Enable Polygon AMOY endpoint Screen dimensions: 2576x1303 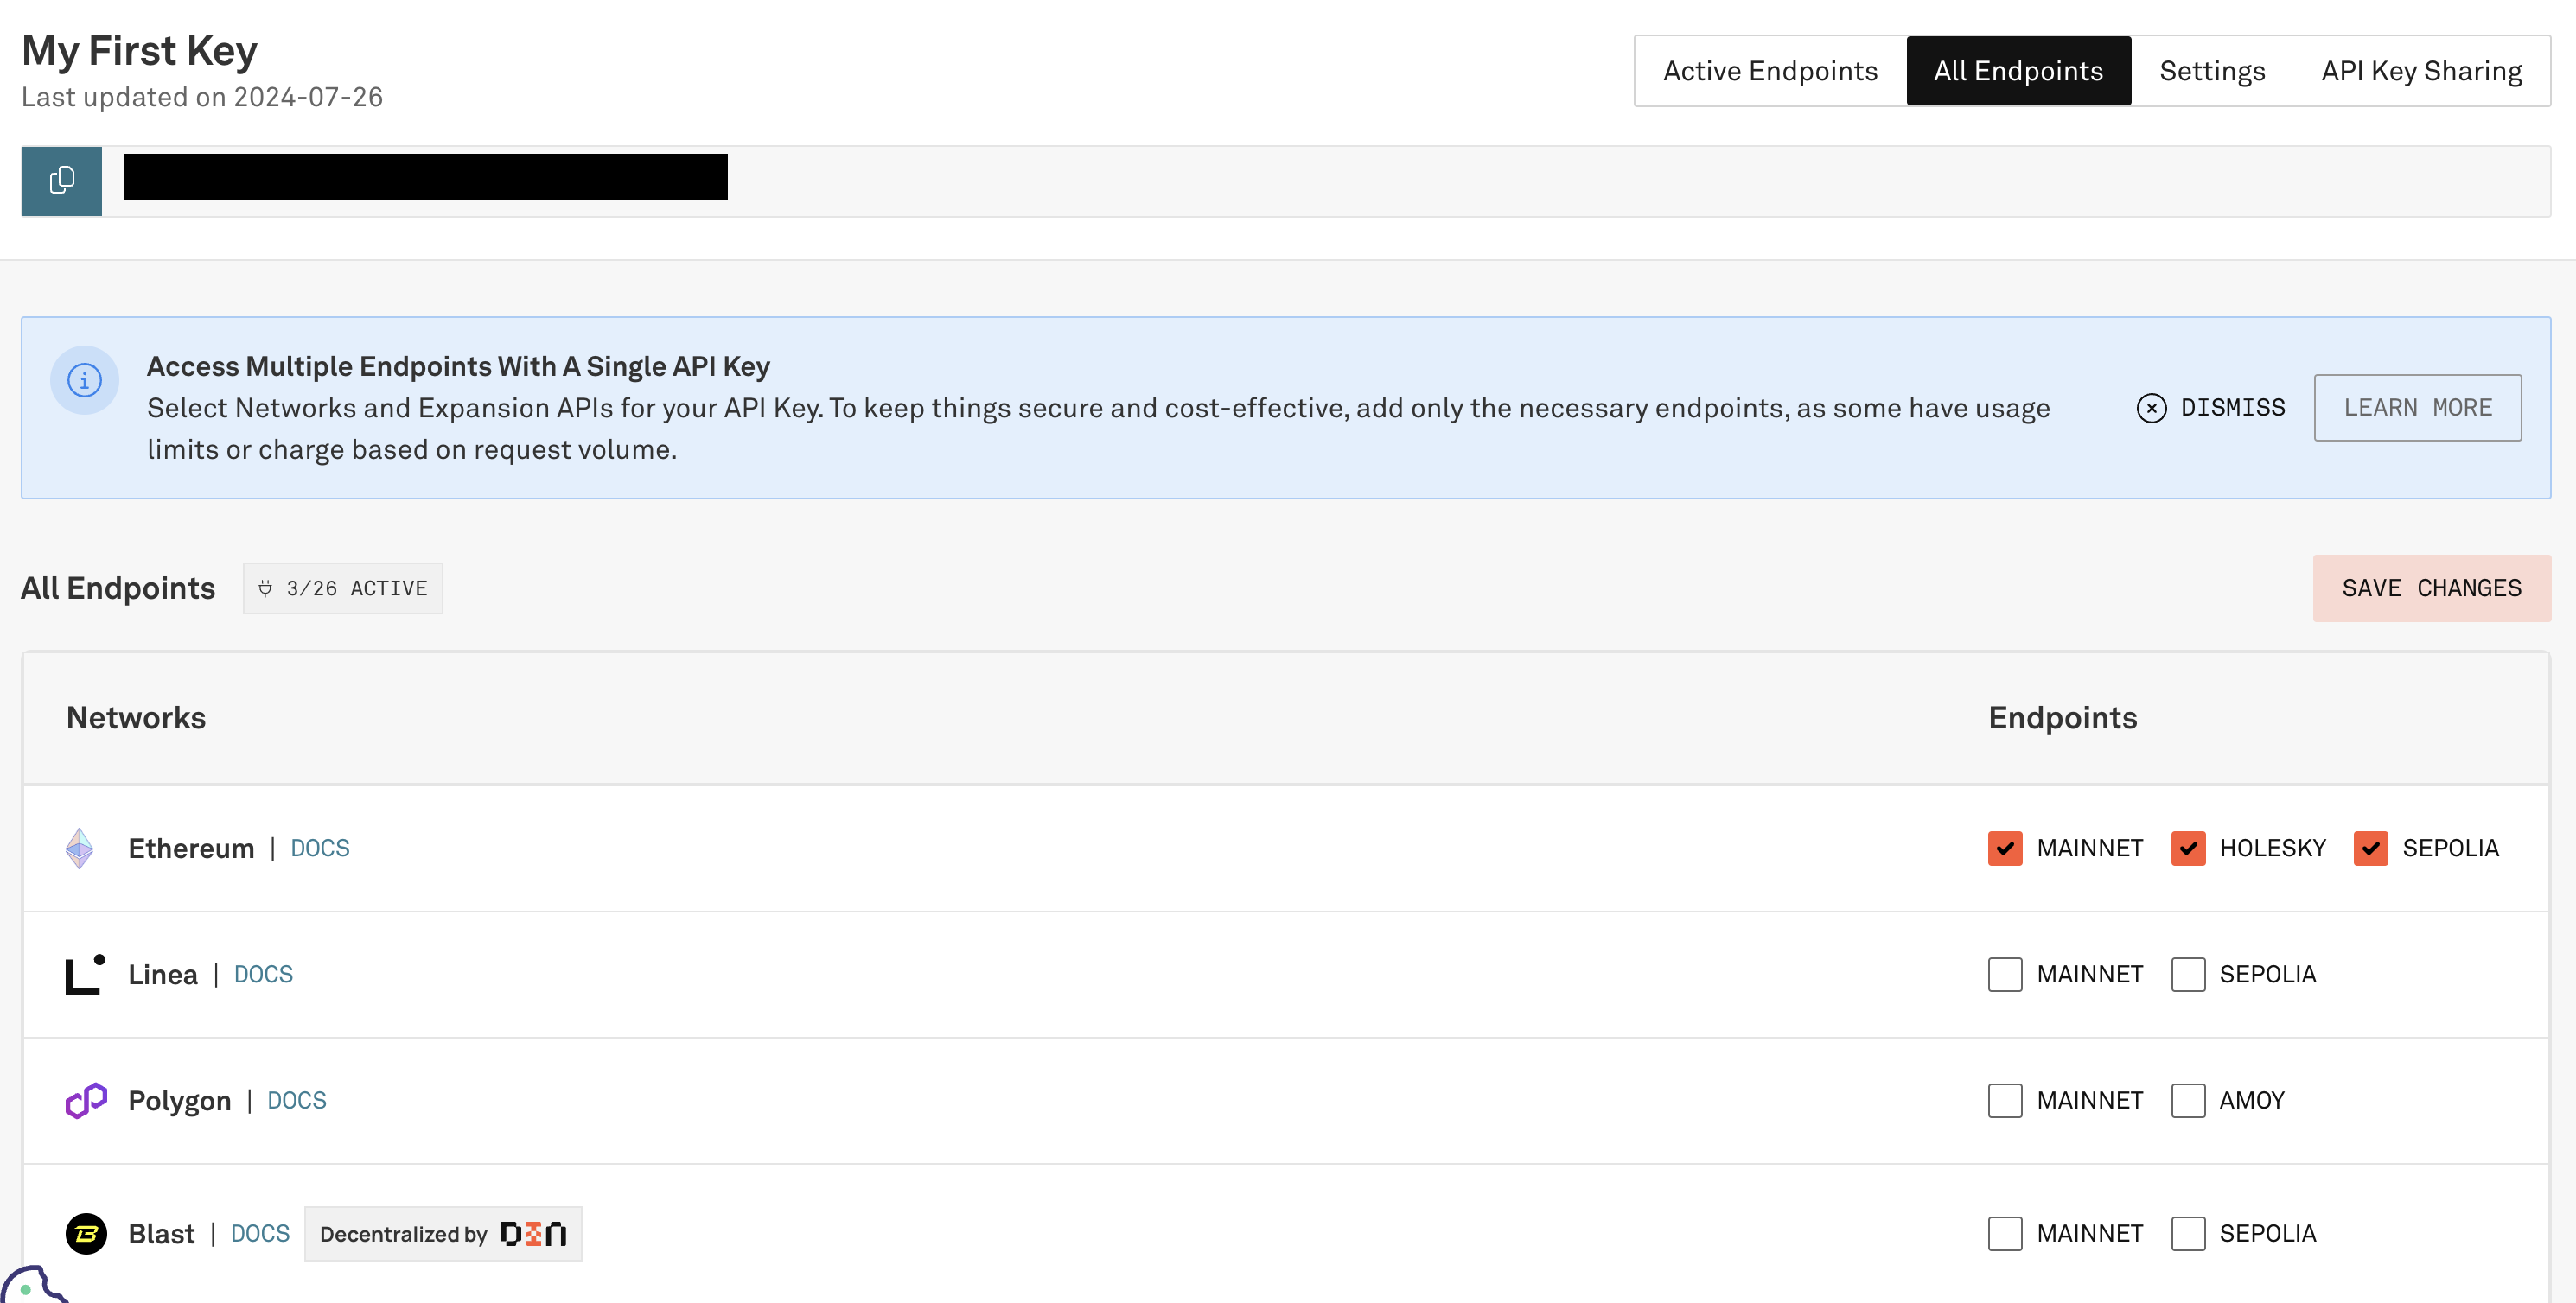click(2188, 1100)
